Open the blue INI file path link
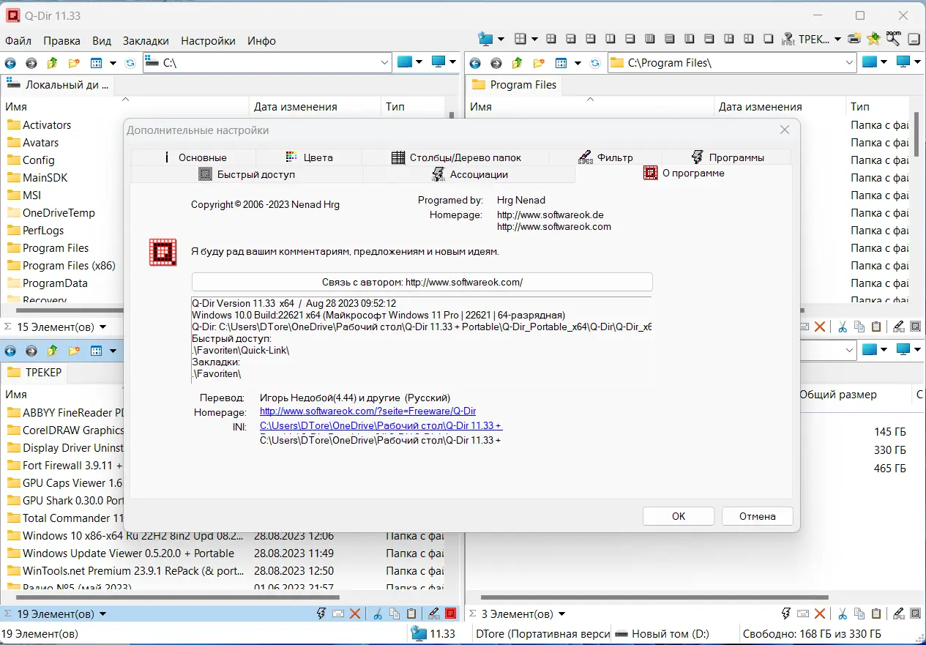This screenshot has width=926, height=645. click(381, 425)
